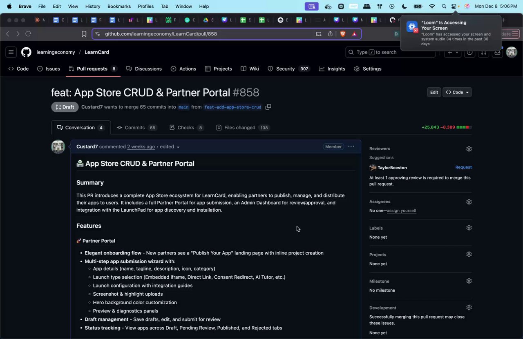Click the Member badge on the comment

333,146
